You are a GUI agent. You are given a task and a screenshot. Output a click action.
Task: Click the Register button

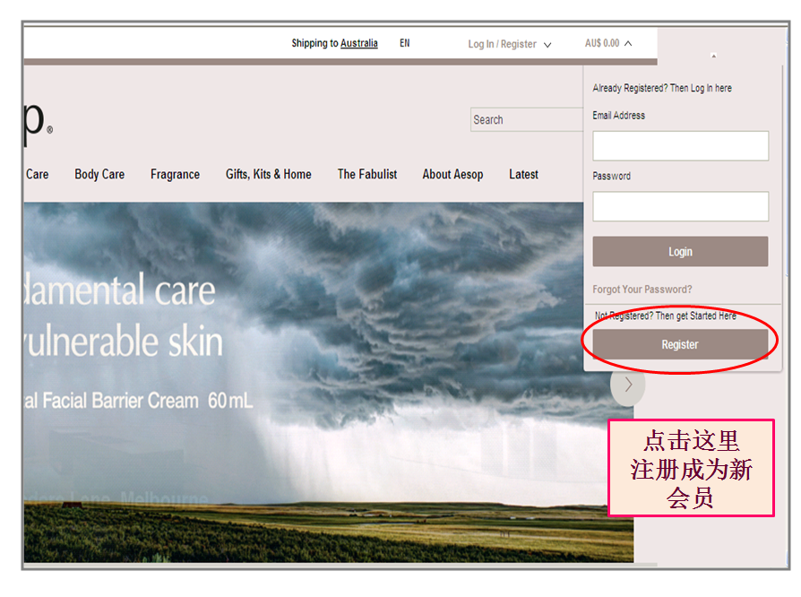[680, 344]
